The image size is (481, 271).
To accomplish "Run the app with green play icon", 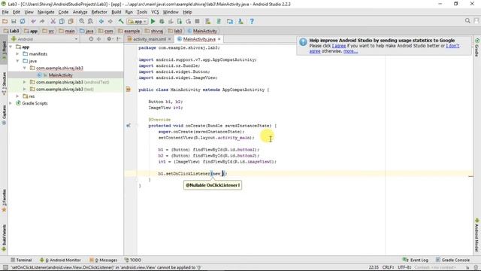I will click(153, 21).
